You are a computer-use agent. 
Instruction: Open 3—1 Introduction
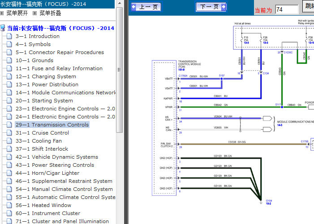point(38,36)
